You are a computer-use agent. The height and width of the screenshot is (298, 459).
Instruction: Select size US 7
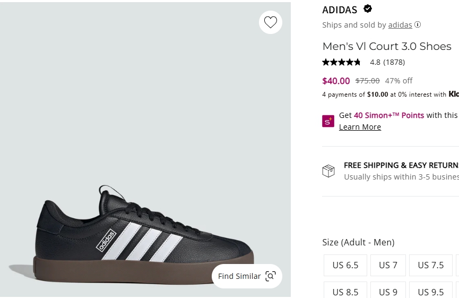pyautogui.click(x=388, y=265)
